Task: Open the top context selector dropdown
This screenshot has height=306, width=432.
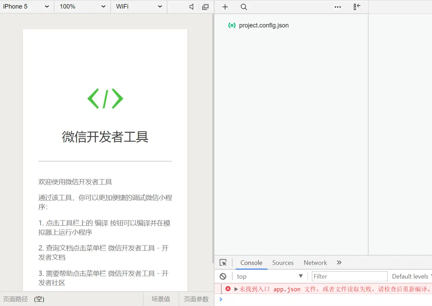Action: tap(270, 276)
